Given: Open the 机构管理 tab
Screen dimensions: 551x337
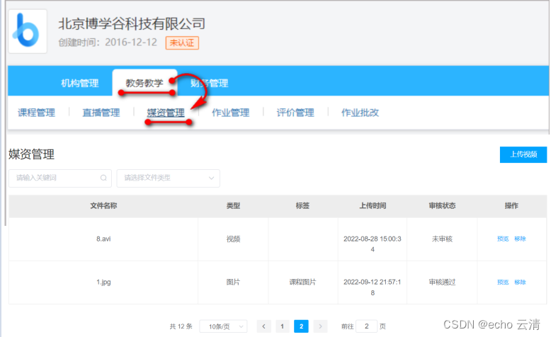Looking at the screenshot, I should 80,84.
